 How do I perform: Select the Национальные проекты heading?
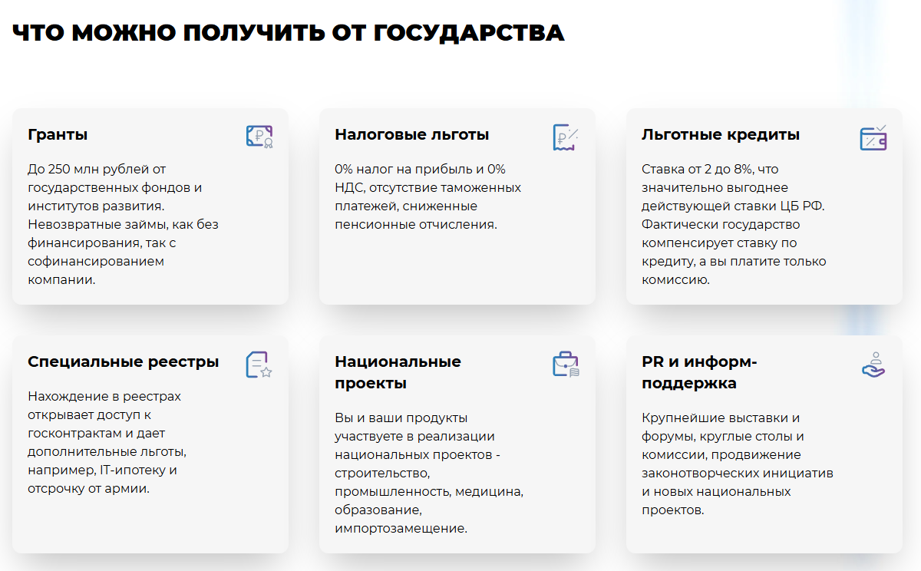tap(398, 370)
